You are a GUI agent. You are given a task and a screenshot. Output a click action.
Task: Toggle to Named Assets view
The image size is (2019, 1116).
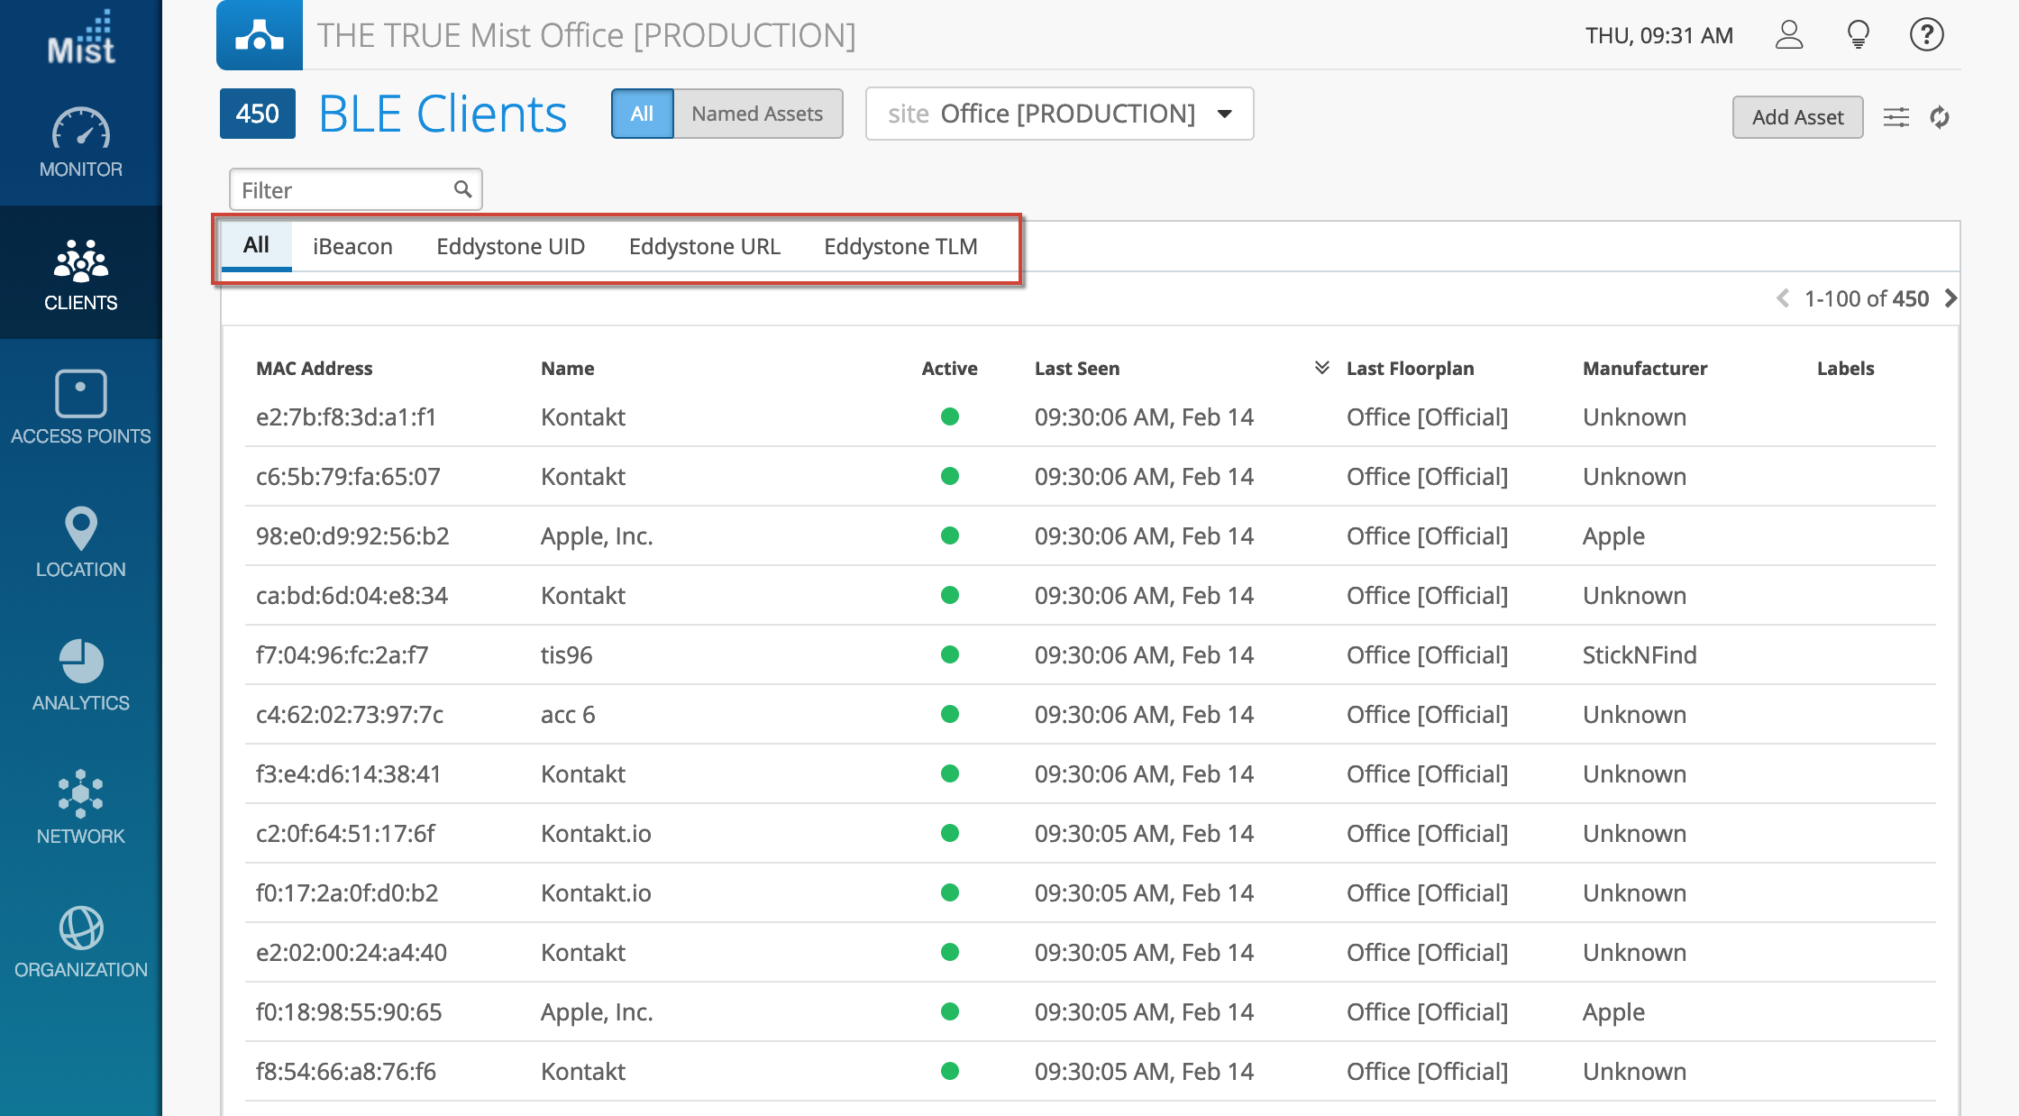pos(757,114)
